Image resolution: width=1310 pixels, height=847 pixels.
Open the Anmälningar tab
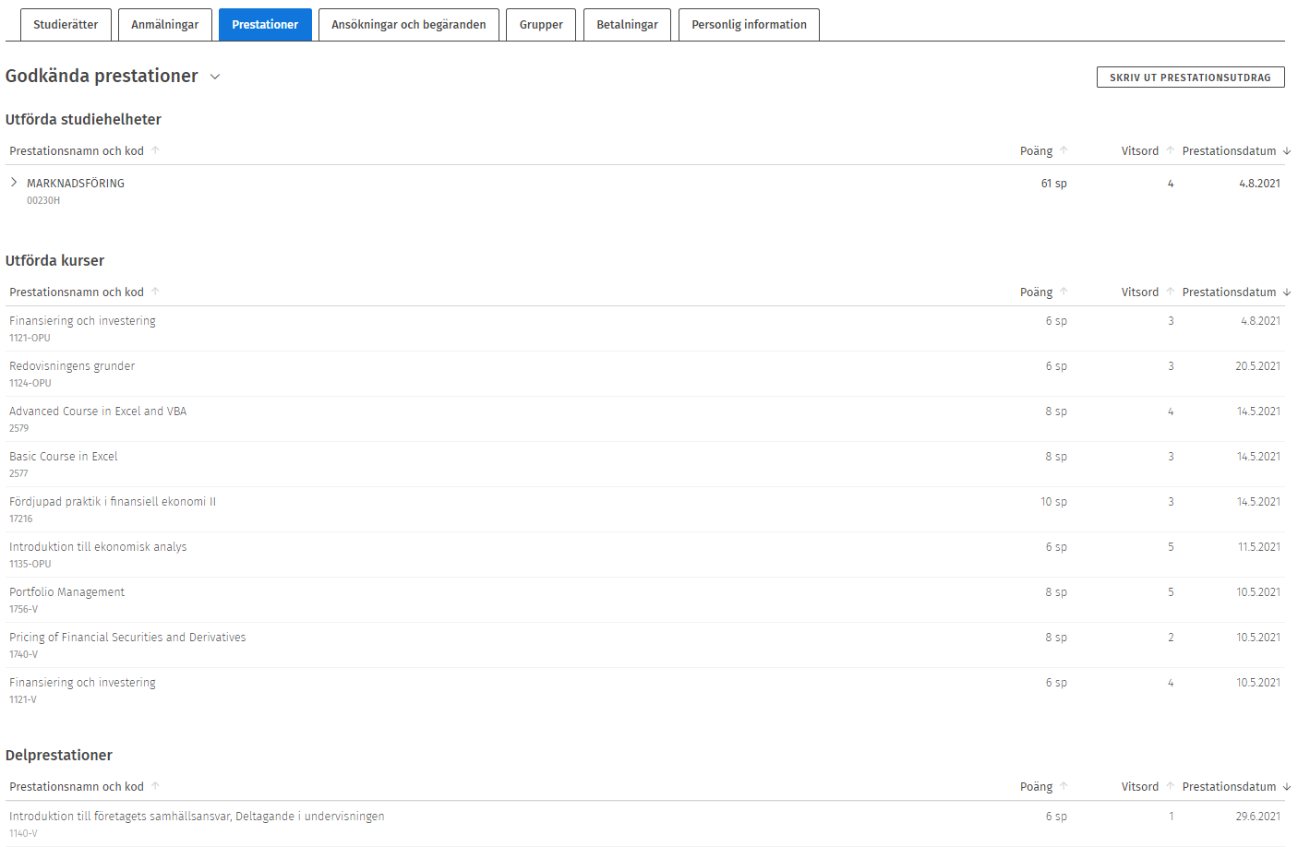164,25
